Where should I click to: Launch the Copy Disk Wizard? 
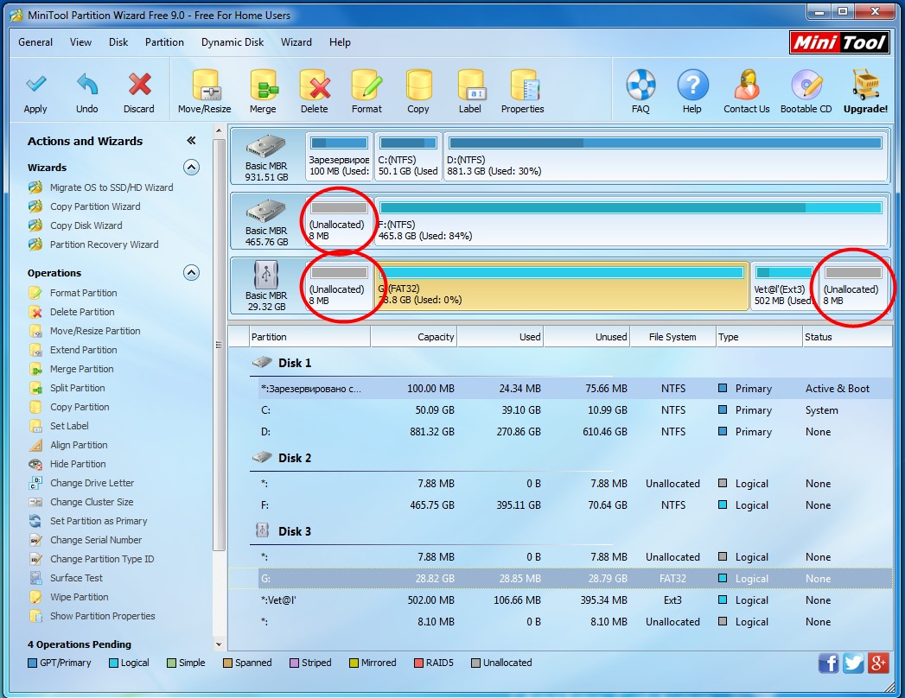pos(75,225)
